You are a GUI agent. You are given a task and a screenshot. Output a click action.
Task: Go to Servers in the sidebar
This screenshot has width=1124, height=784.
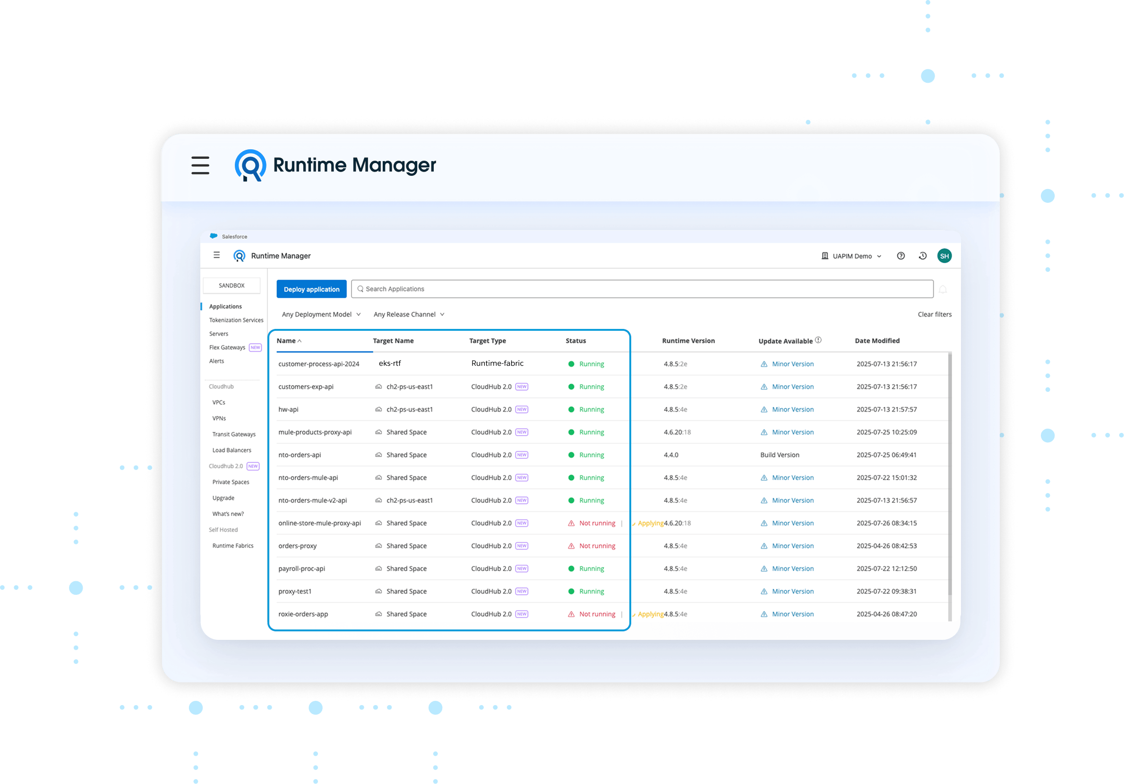coord(218,334)
